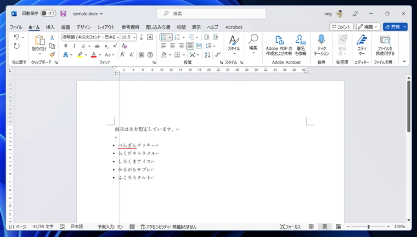Click the Format Painter brush icon
417x237 pixels.
[52, 54]
